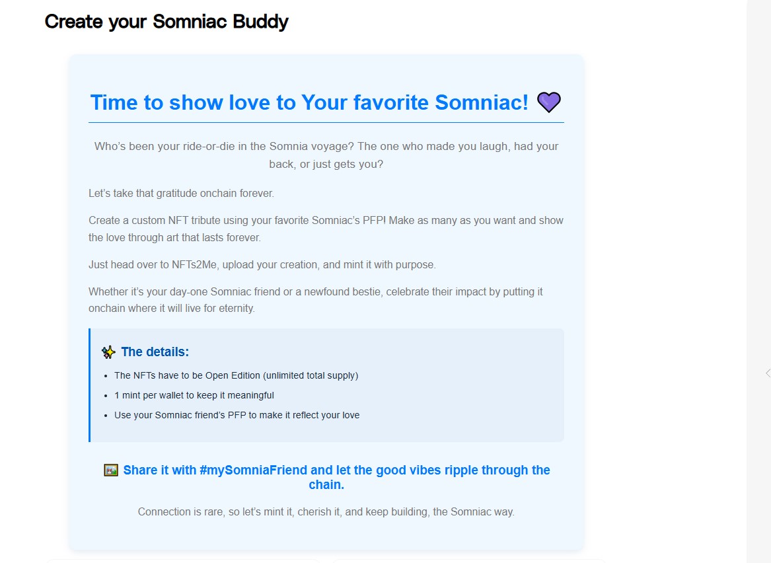The width and height of the screenshot is (771, 563).
Task: Click the sparkles emoji beside The details
Action: pos(108,352)
